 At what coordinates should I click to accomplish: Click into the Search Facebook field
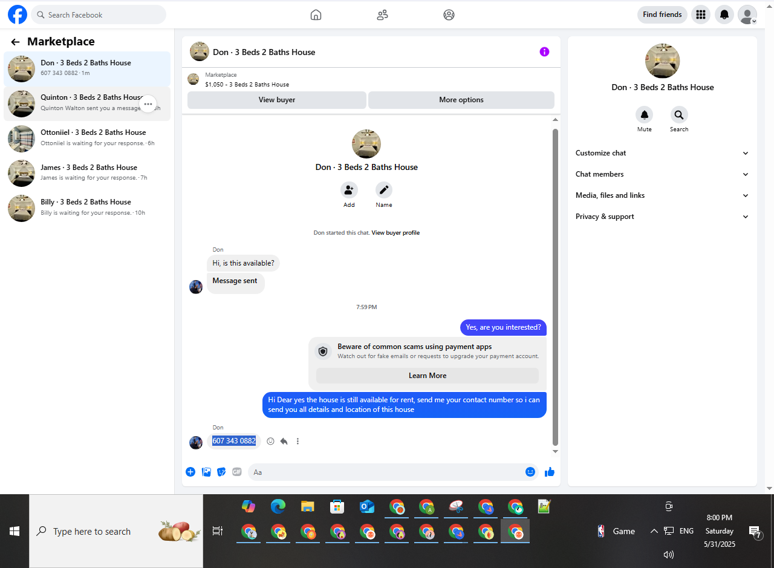point(99,15)
